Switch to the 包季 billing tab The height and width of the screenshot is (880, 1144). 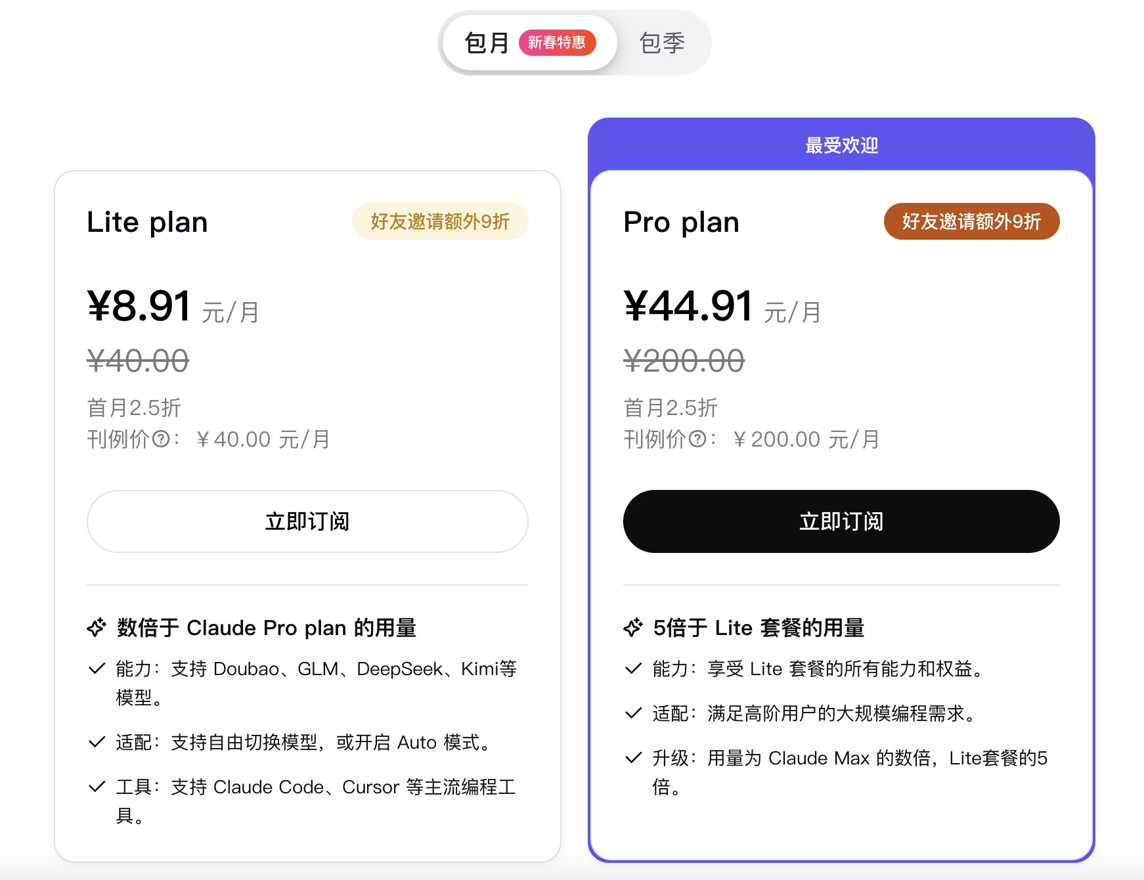[x=661, y=42]
